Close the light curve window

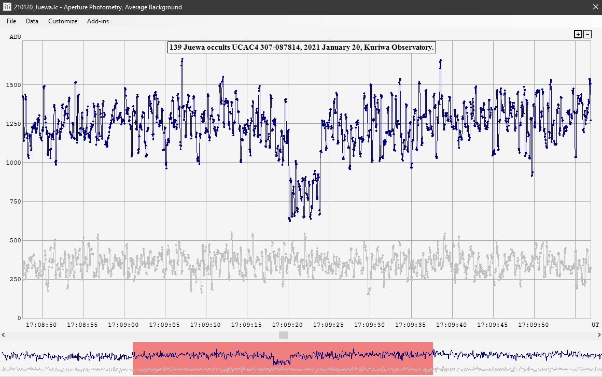(595, 7)
